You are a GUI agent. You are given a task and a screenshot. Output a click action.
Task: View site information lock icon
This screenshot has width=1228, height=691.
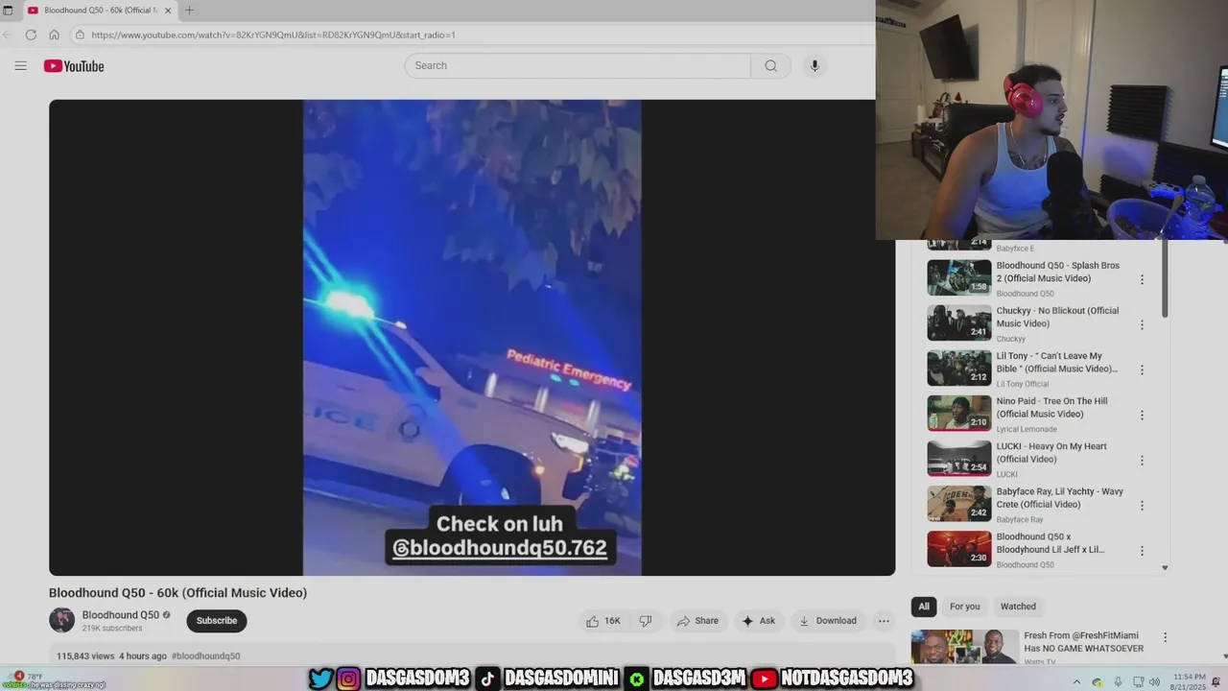coord(80,35)
